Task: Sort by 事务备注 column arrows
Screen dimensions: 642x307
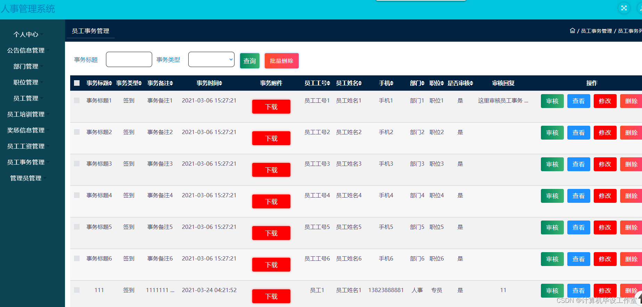Action: tap(171, 83)
